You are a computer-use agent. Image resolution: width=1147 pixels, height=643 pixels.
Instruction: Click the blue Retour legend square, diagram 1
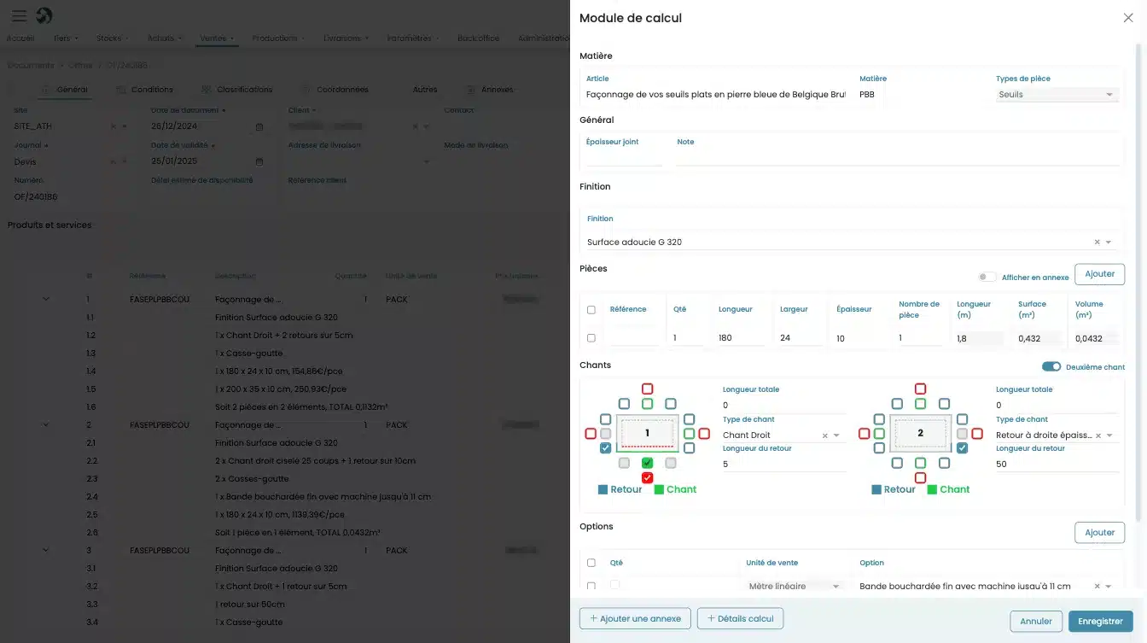603,490
